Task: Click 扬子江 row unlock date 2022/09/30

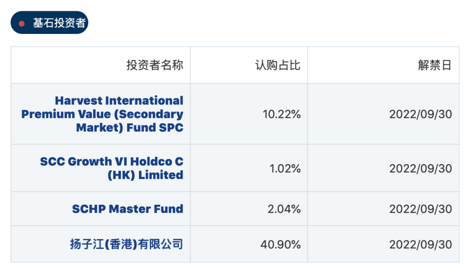Action: pyautogui.click(x=420, y=244)
